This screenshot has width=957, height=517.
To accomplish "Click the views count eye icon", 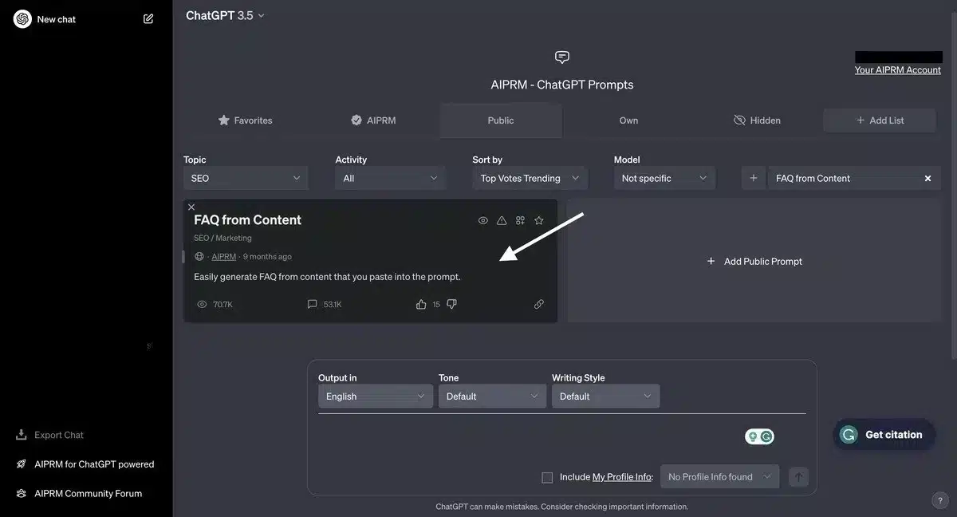I will tap(202, 304).
